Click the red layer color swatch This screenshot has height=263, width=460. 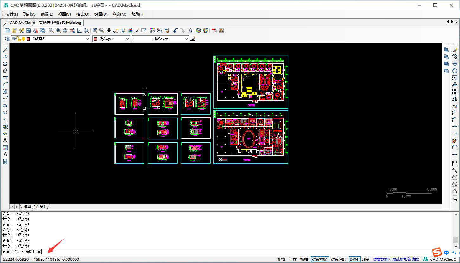click(28, 39)
